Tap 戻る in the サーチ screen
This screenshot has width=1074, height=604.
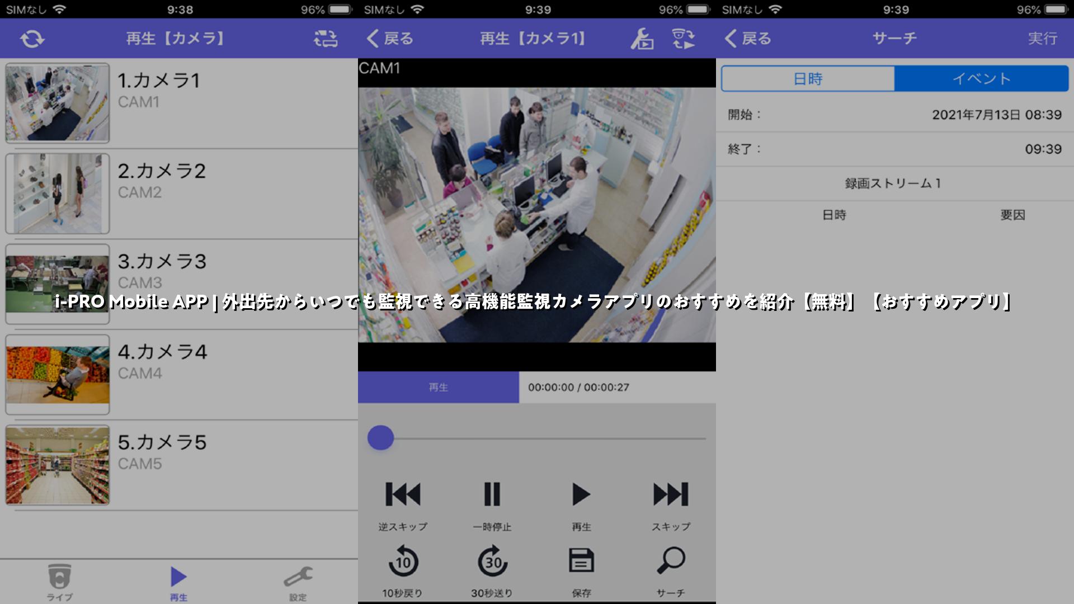tap(748, 39)
